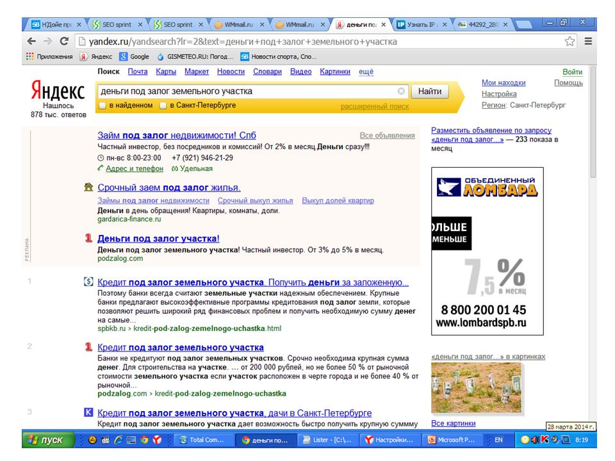Open Займ под залог недвижимости ad
This screenshot has height=461, width=615.
(177, 135)
